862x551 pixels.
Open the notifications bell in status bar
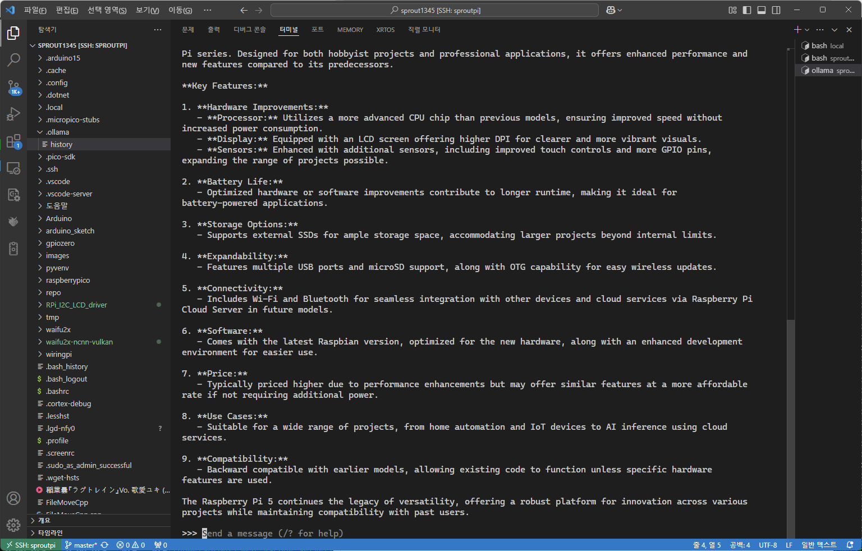coord(850,545)
